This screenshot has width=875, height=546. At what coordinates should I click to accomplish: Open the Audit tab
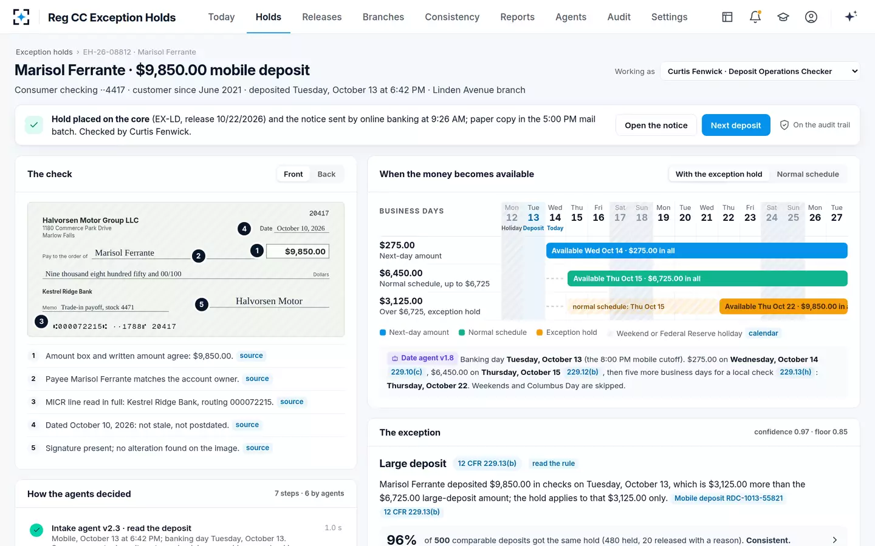click(x=619, y=17)
